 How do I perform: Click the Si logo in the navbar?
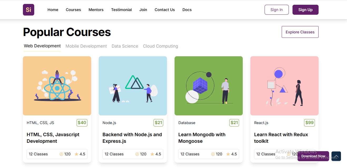28,10
